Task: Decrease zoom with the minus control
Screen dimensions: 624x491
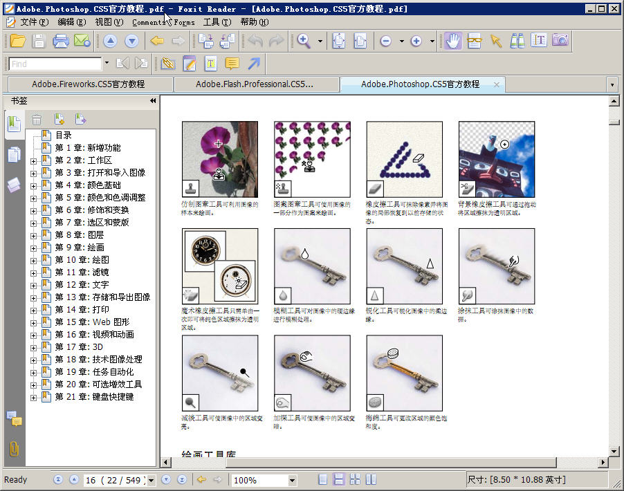Action: click(385, 41)
